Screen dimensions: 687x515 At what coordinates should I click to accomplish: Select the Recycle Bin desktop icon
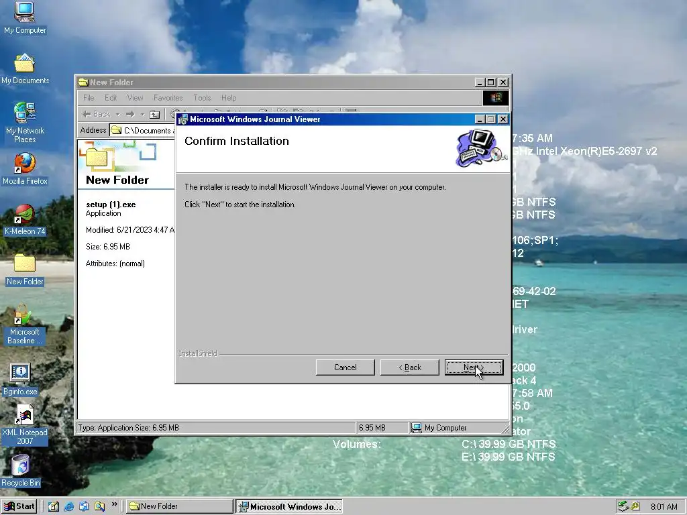(21, 471)
